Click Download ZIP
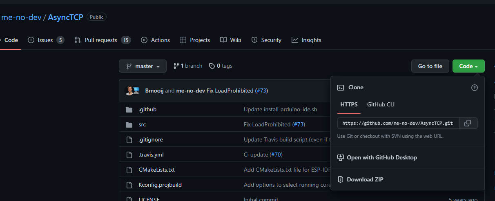Screen dimensions: 495x201 pos(365,179)
